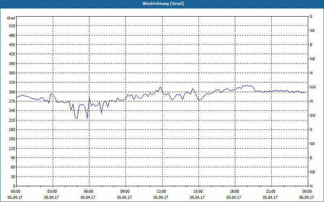Click the SE label near the 480 line

point(312,31)
